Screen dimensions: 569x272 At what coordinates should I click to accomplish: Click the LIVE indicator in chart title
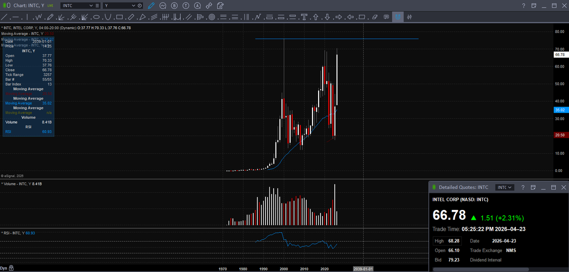pyautogui.click(x=50, y=6)
